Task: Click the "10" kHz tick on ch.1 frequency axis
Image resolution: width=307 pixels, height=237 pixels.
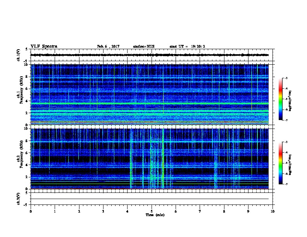Action: (26, 65)
